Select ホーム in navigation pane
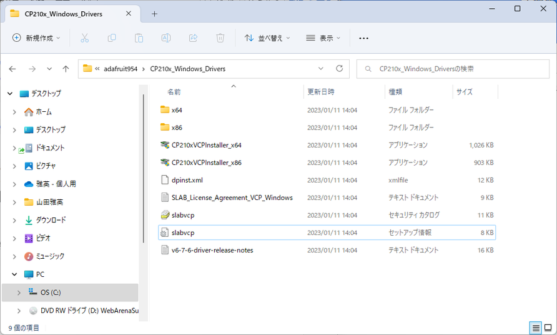 [44, 112]
